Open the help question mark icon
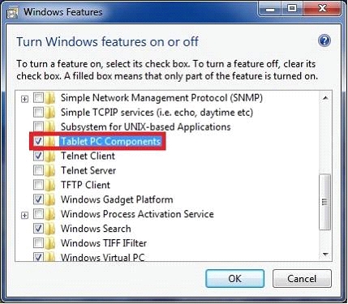348x304 pixels. [x=324, y=41]
